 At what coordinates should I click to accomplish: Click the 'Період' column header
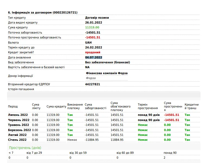[x=13, y=106]
